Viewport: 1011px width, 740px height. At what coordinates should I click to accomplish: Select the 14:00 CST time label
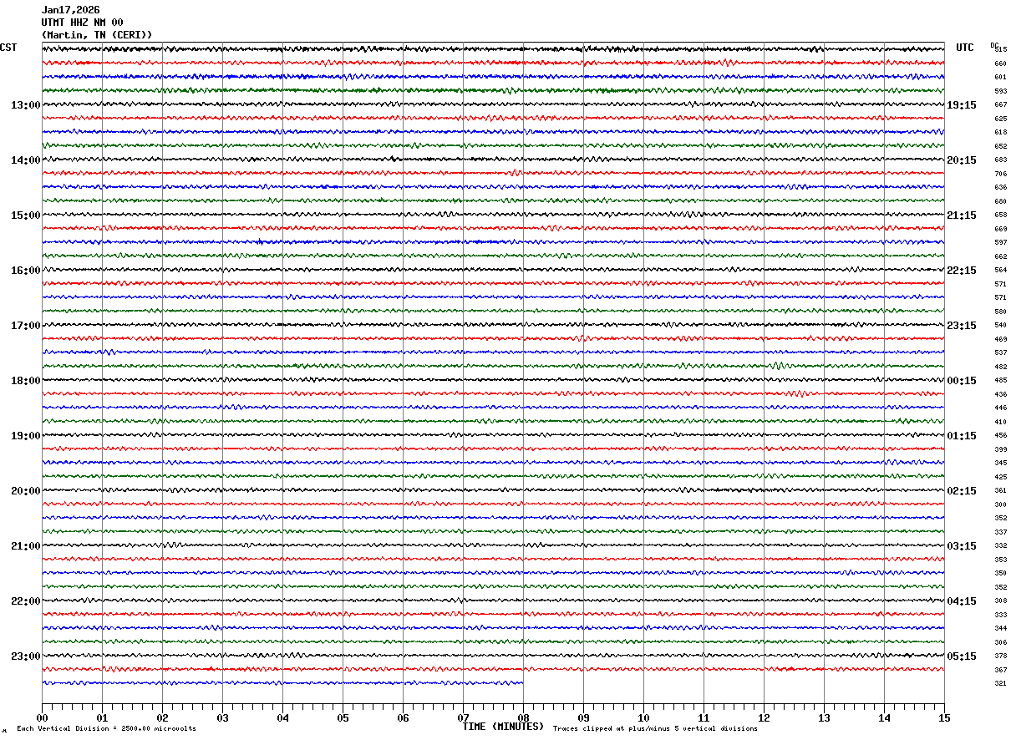pos(25,160)
